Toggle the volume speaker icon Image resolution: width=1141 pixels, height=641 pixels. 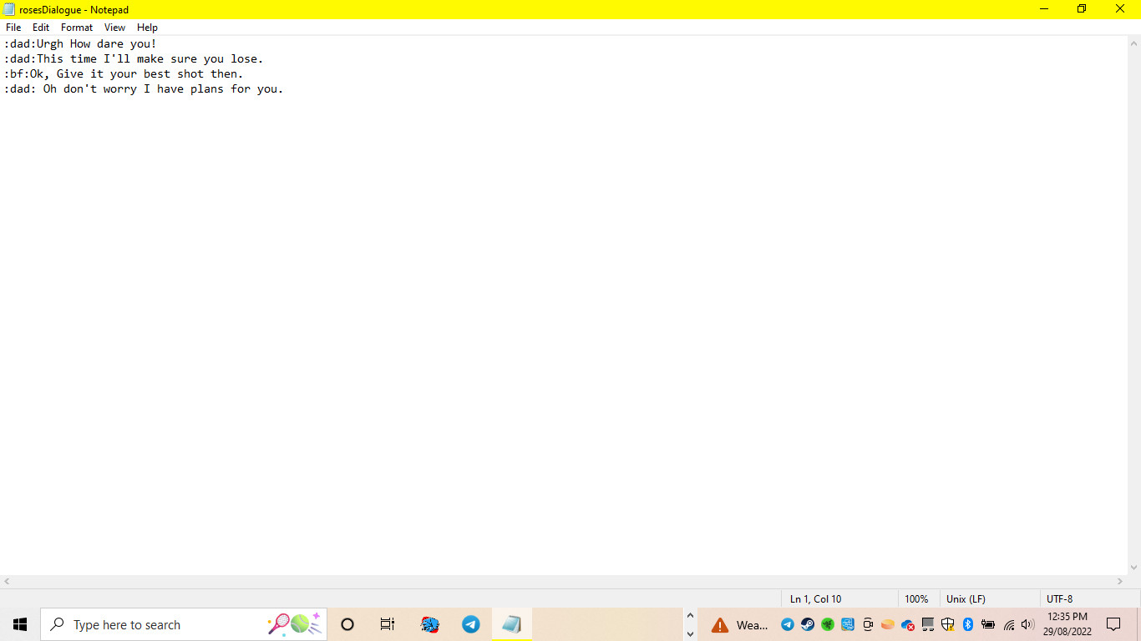1027,624
